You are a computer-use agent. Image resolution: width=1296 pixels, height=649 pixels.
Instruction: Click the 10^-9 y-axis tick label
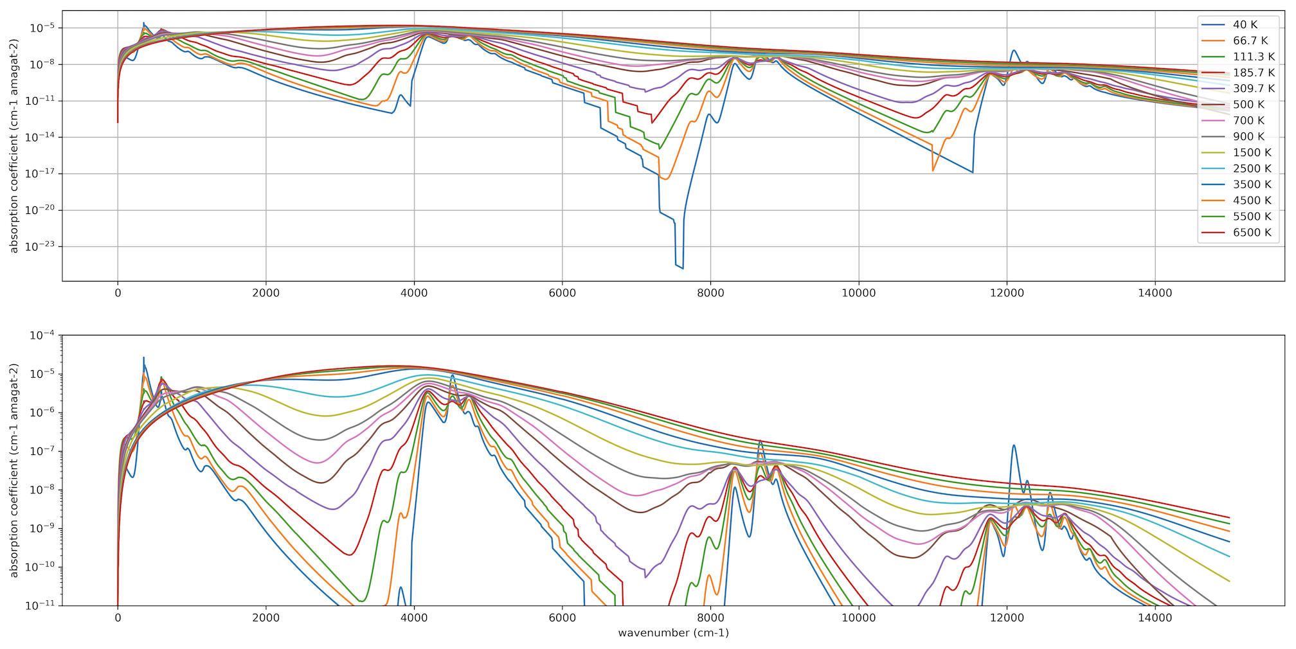click(44, 528)
